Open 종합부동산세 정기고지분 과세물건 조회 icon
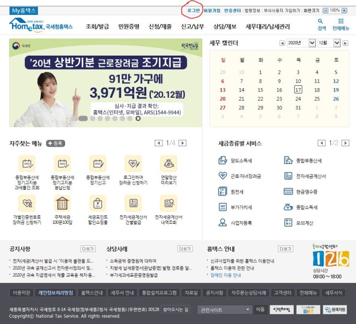 (27, 163)
